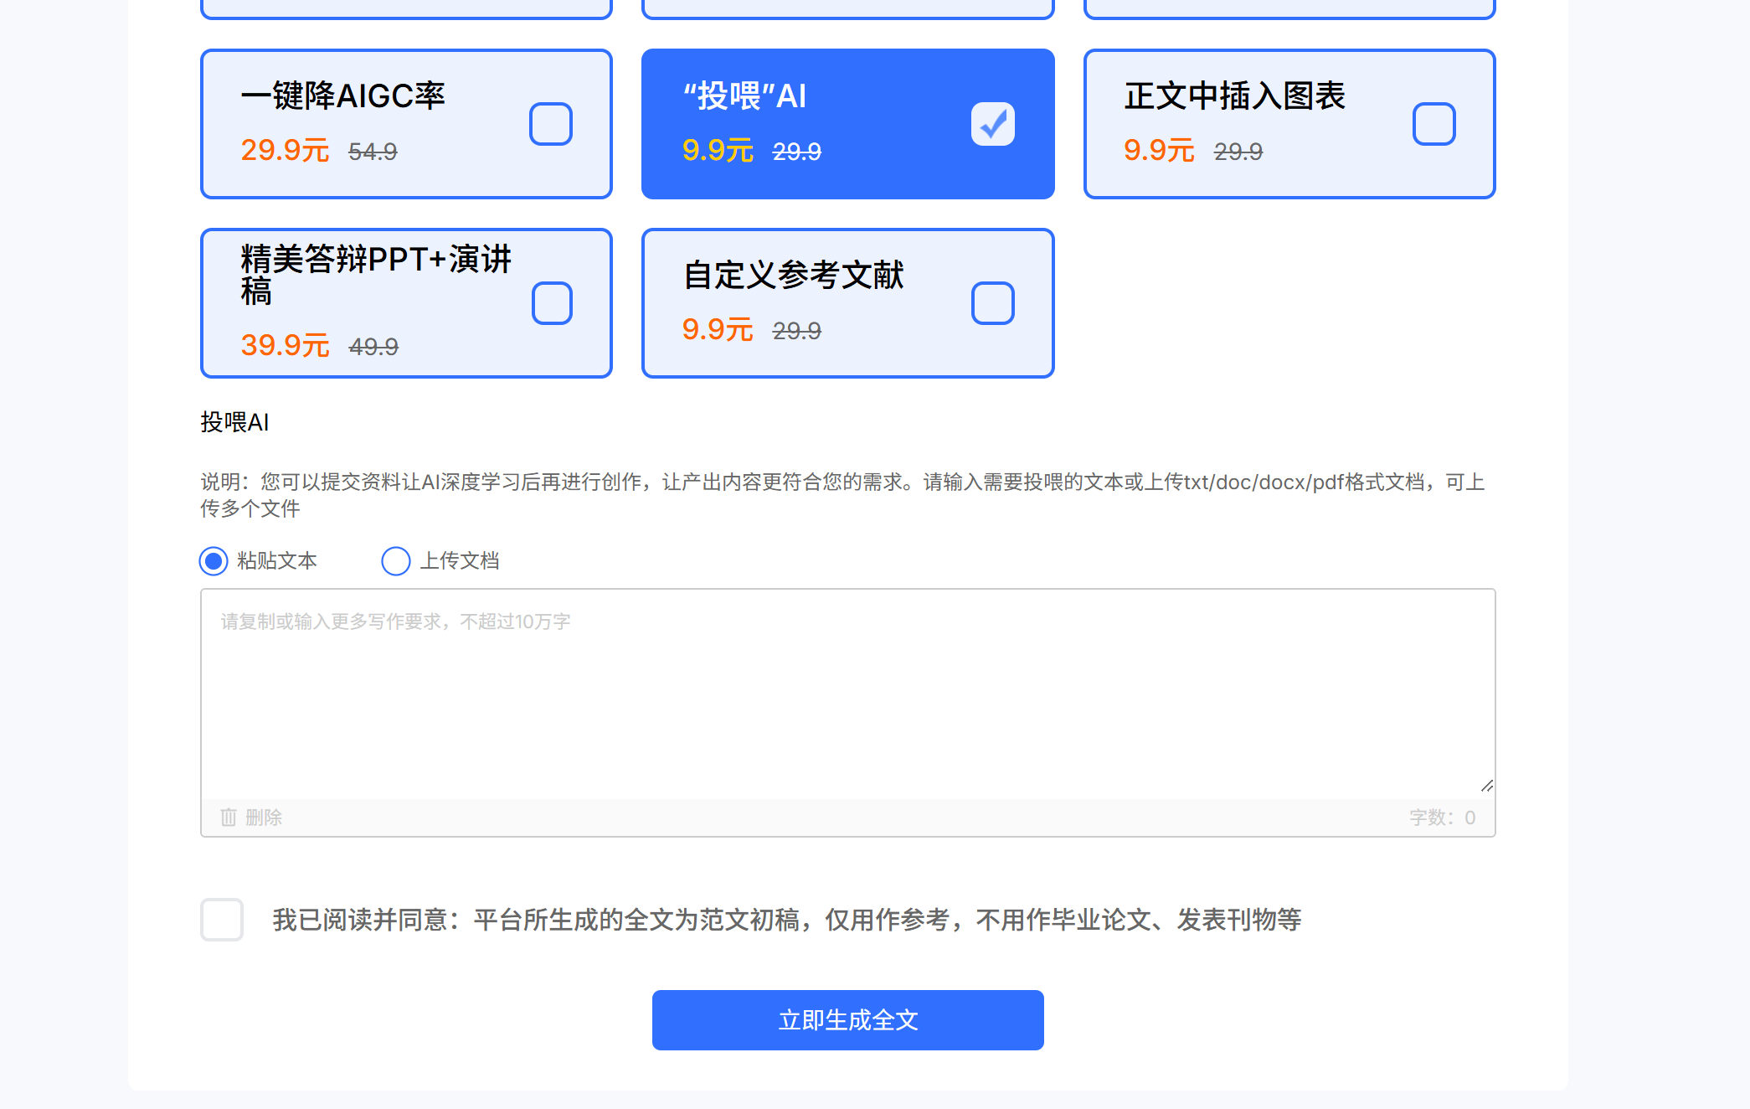Grab the textarea resize handle corner
Screen dimensions: 1750x1109
coord(1486,786)
